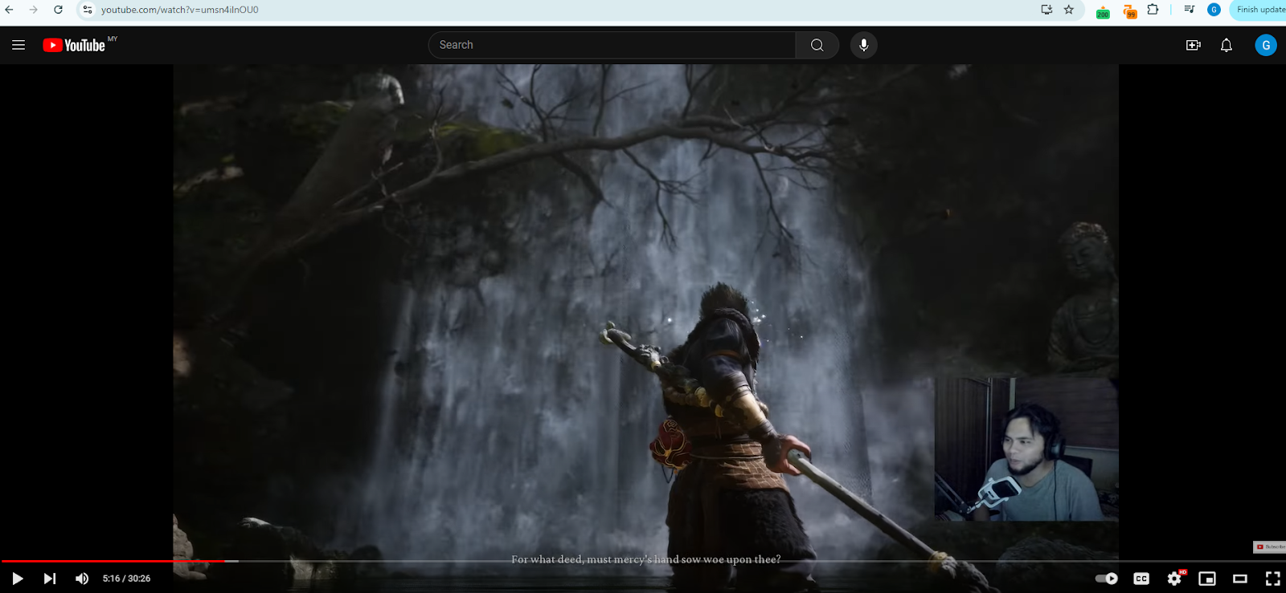Click into the YouTube Search field
Viewport: 1286px width, 593px height.
click(x=612, y=45)
